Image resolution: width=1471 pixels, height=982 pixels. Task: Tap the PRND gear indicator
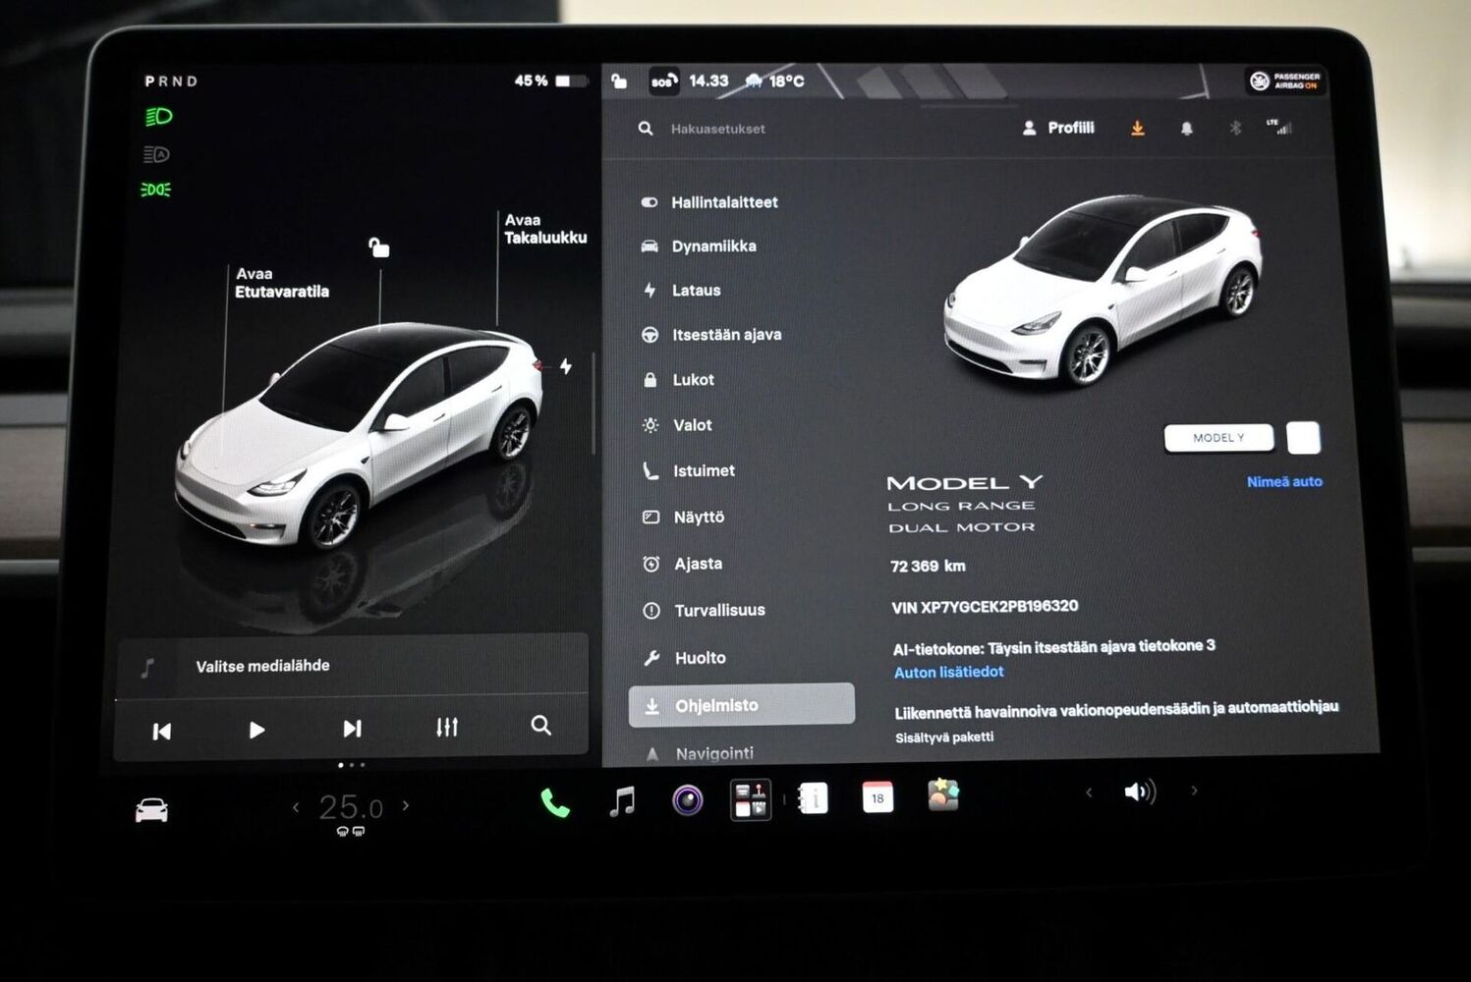pyautogui.click(x=171, y=82)
